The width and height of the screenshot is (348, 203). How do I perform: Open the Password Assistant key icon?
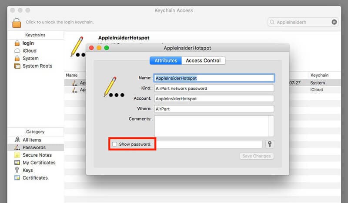point(270,144)
